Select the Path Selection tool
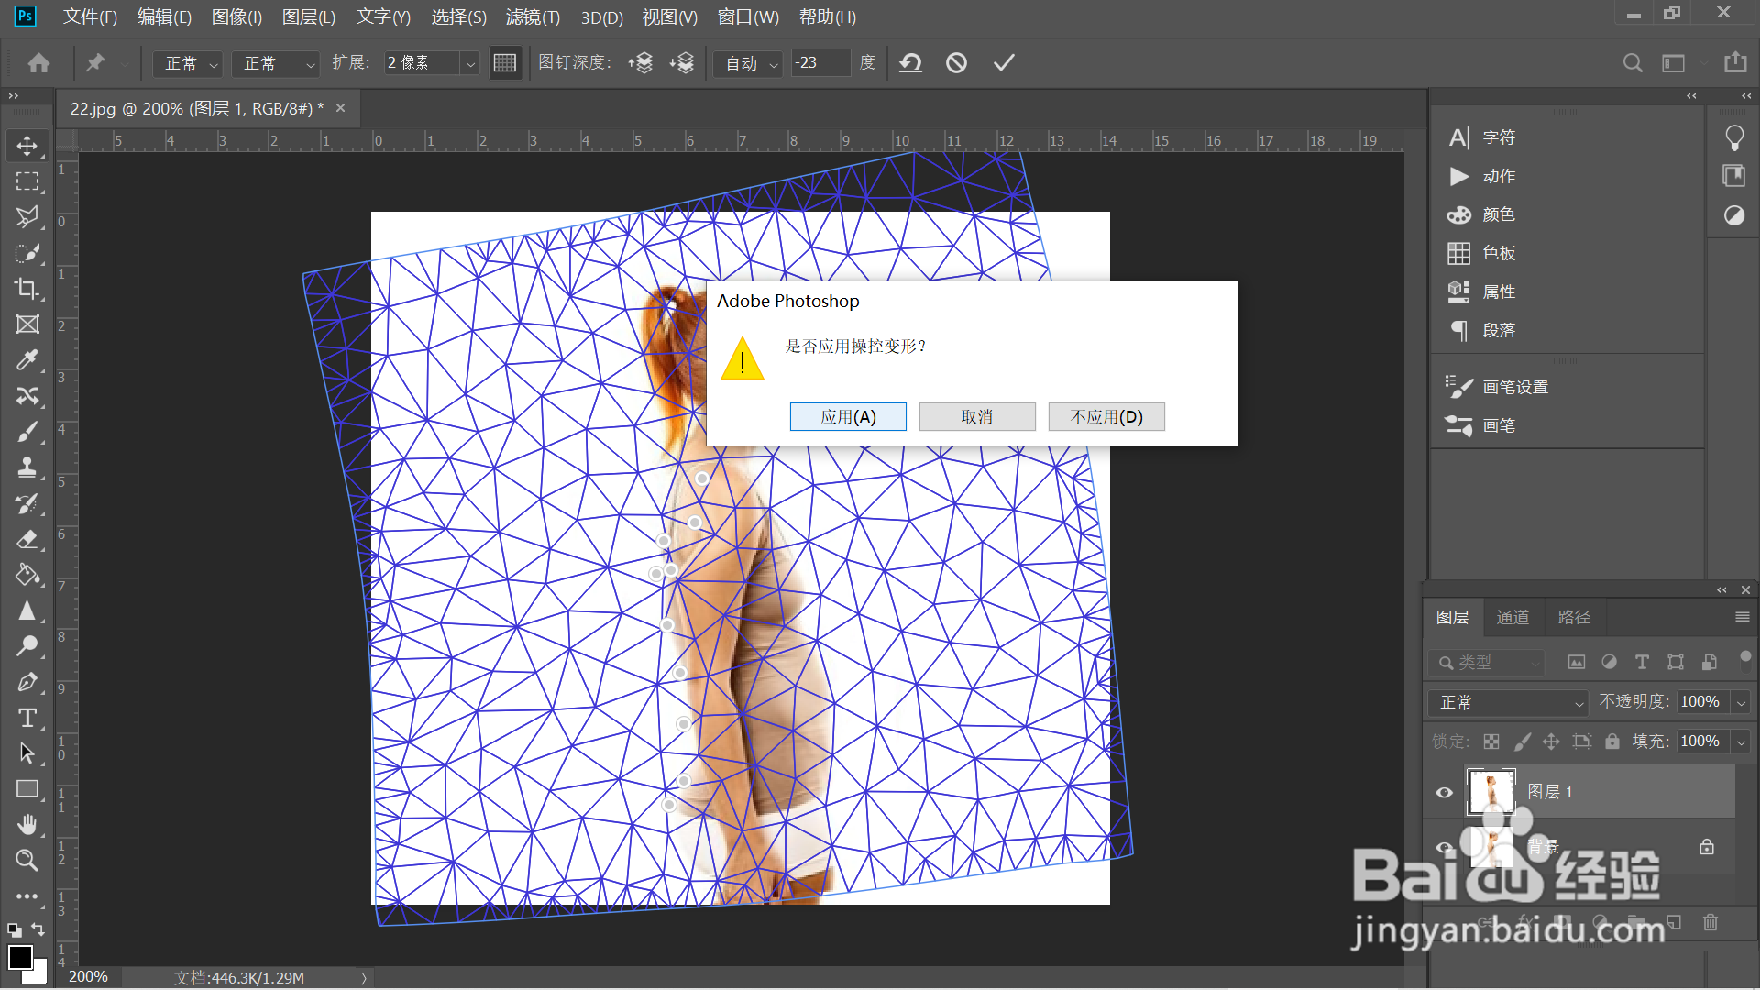This screenshot has width=1760, height=990. [x=27, y=753]
